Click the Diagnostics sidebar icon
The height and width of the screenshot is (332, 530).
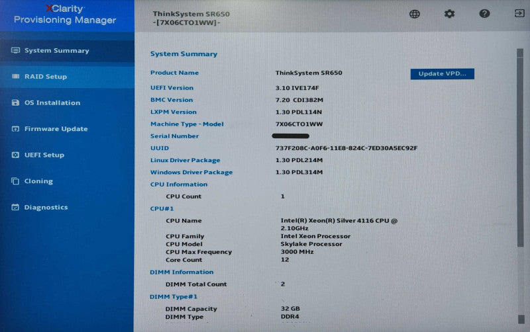click(15, 207)
